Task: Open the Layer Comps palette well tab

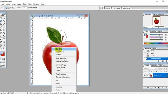Action: pos(127,8)
